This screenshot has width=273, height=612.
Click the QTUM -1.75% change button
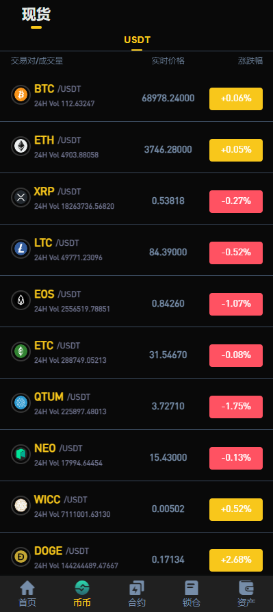(x=236, y=407)
